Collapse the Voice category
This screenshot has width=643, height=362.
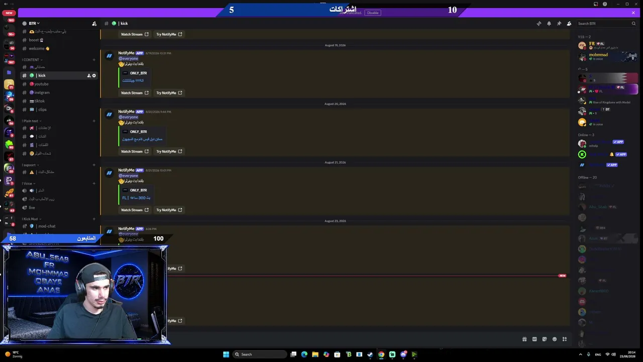pos(28,184)
